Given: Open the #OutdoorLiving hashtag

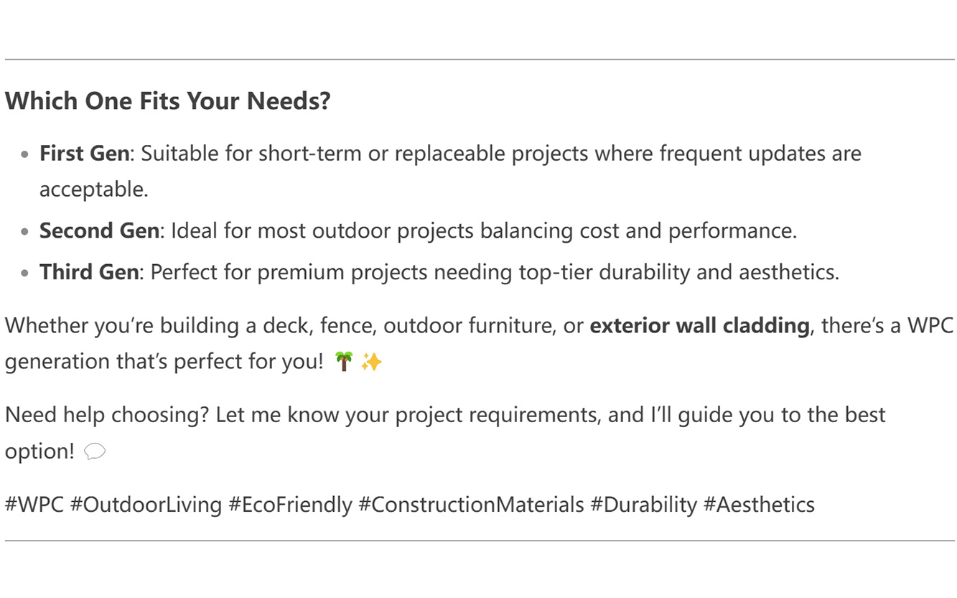Looking at the screenshot, I should pyautogui.click(x=146, y=505).
